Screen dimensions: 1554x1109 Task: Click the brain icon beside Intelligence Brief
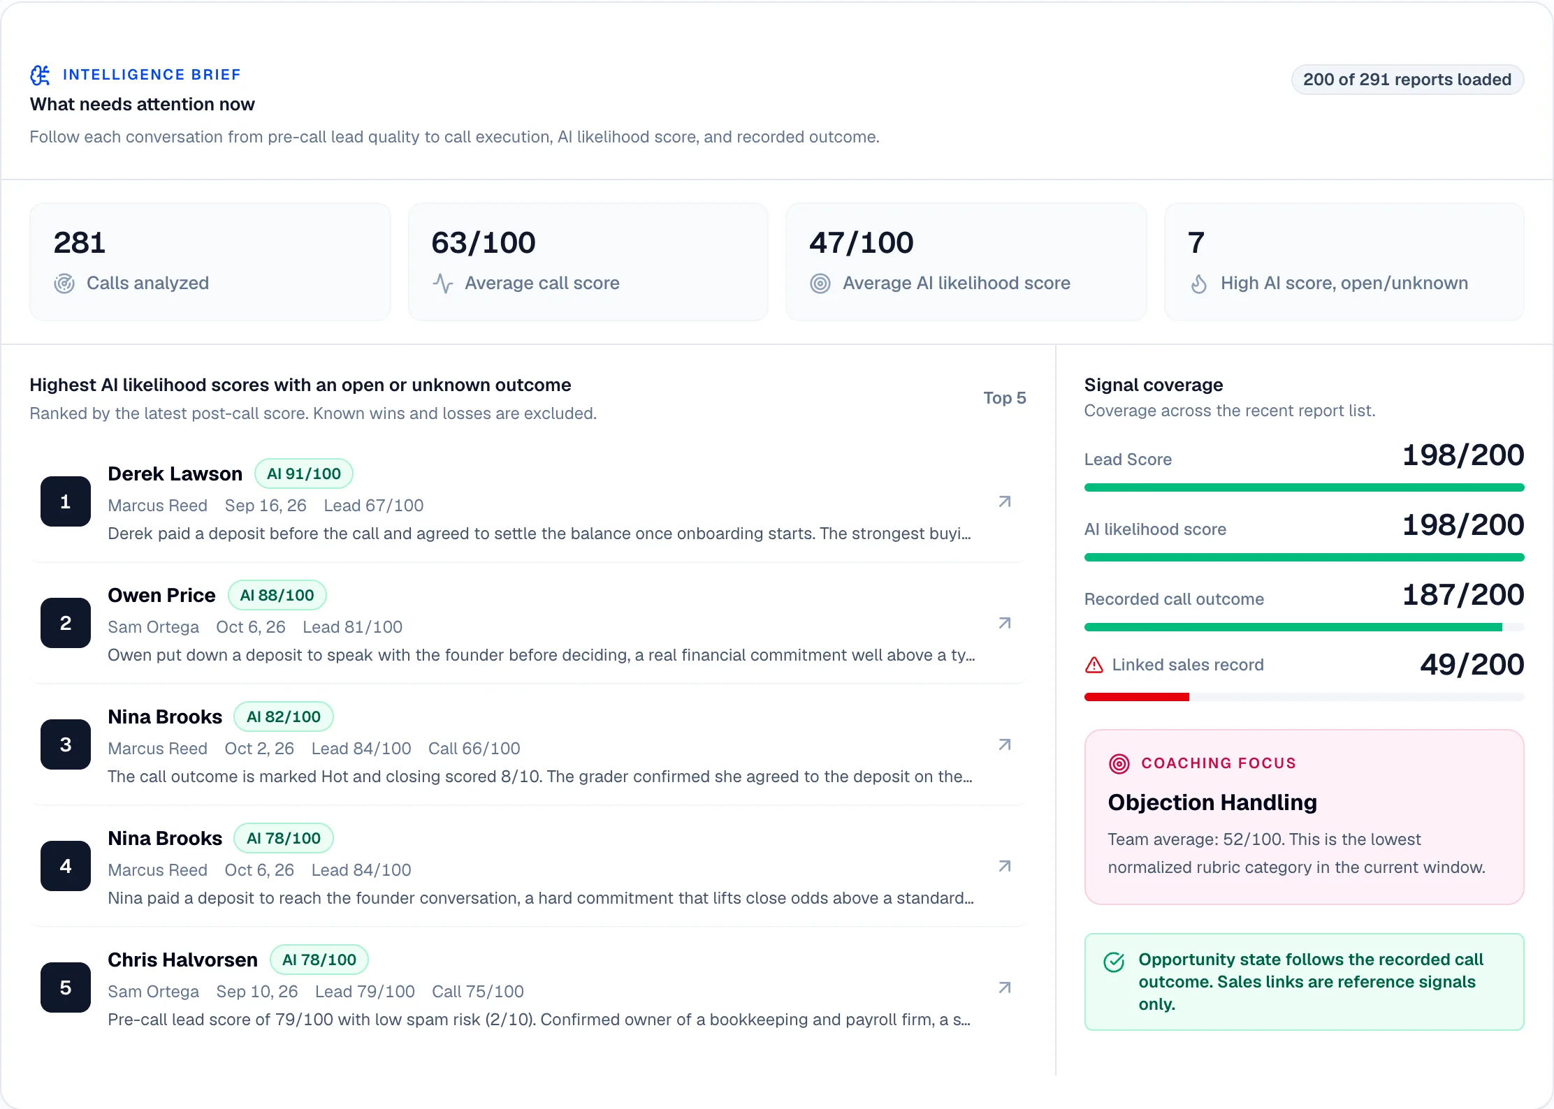point(41,75)
